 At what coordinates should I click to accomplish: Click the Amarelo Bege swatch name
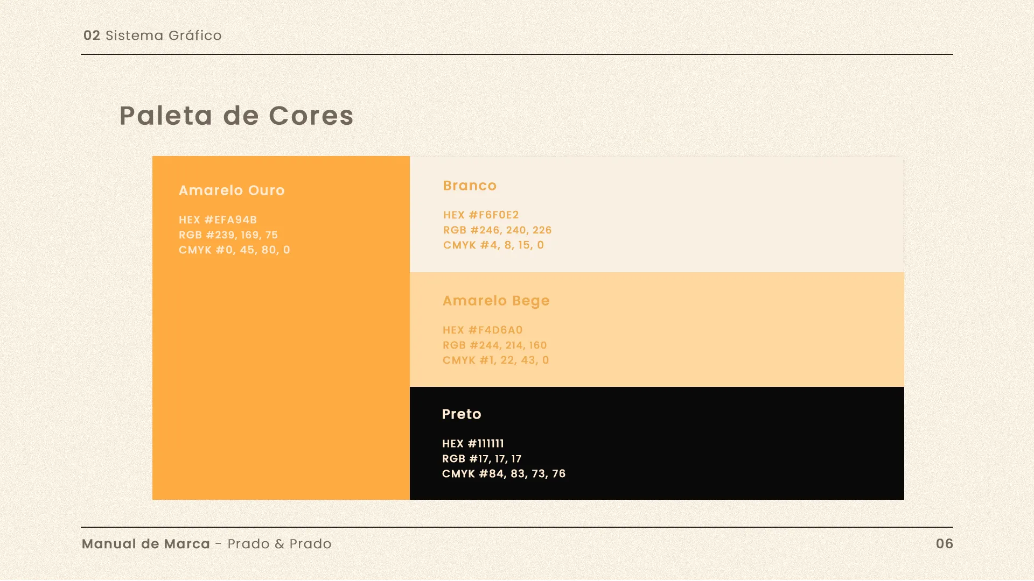pyautogui.click(x=496, y=301)
